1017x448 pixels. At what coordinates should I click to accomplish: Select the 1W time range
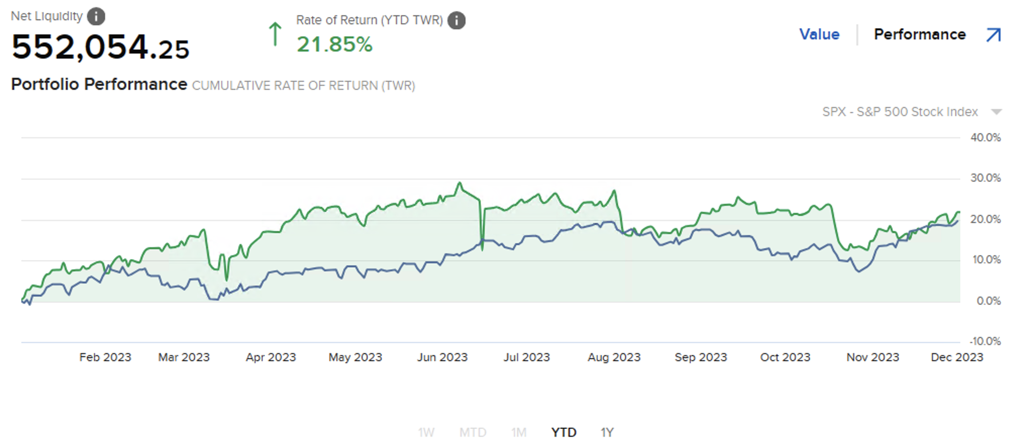coord(426,432)
